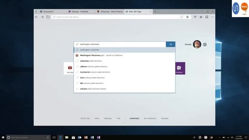
Task: Open the tab history clock icon
Action: (36, 12)
